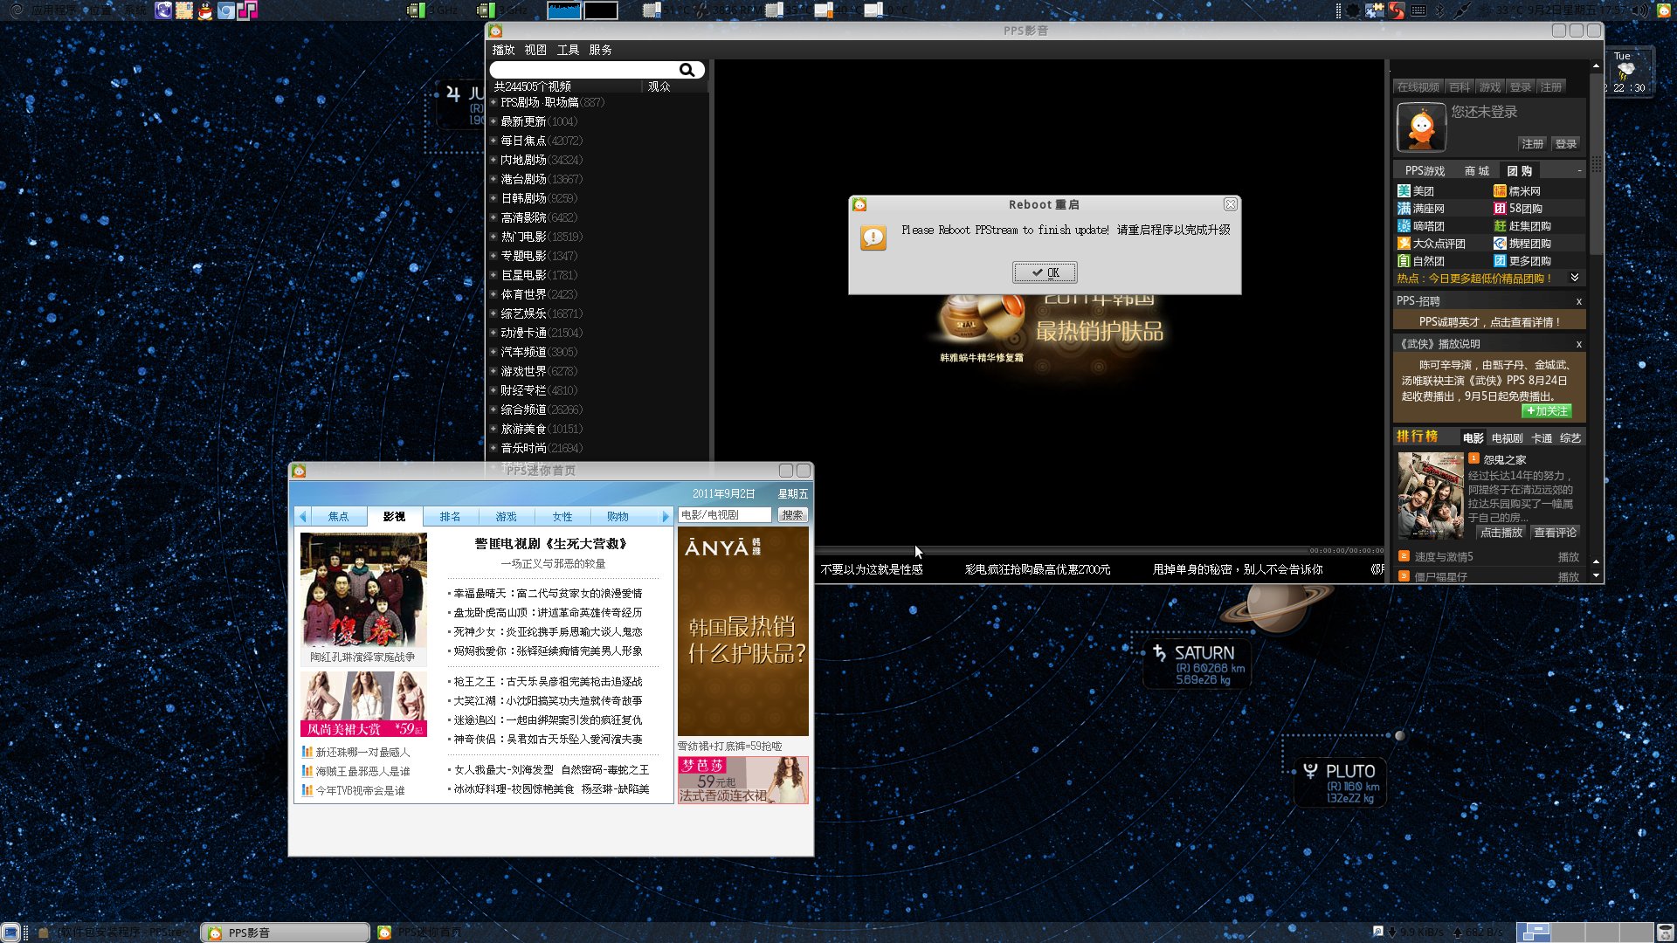Click the green +加关注 button
Viewport: 1677px width, 943px height.
click(1547, 411)
